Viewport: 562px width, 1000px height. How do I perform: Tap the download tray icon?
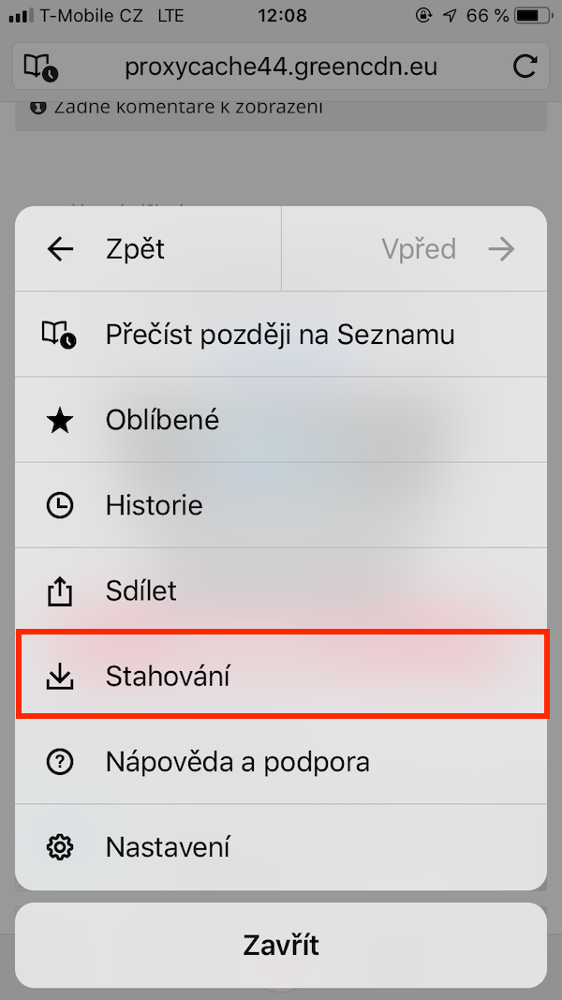[60, 676]
